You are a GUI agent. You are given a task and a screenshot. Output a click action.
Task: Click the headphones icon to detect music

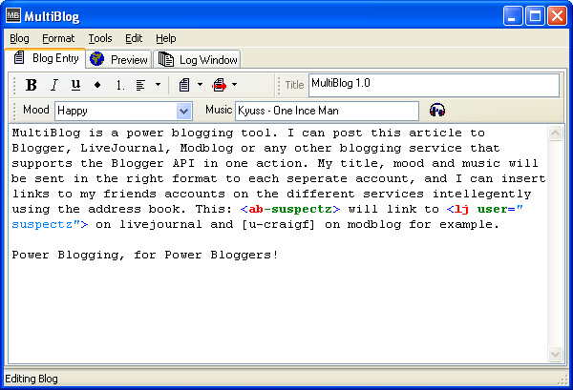pyautogui.click(x=437, y=111)
